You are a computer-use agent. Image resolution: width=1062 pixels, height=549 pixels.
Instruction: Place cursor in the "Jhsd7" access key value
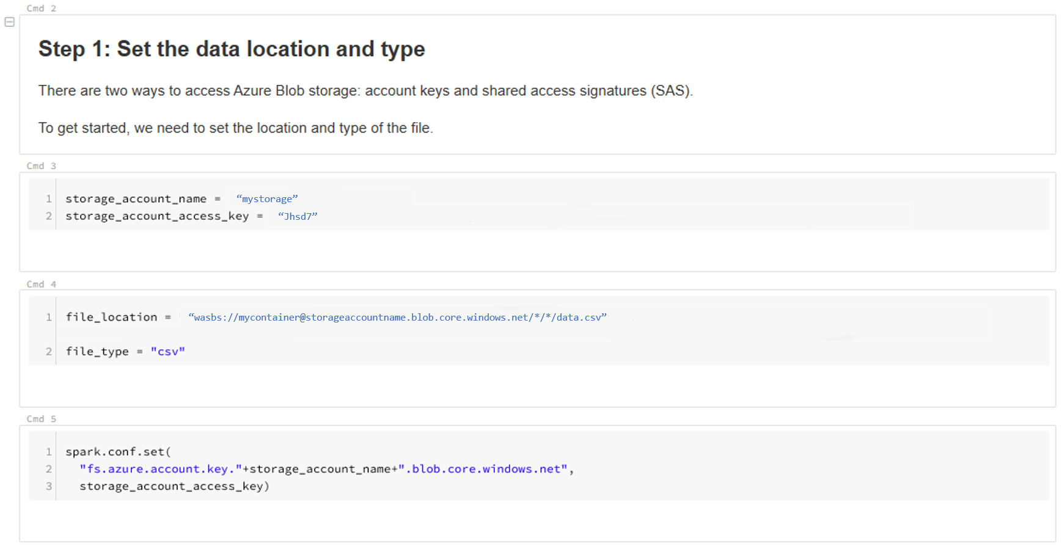click(x=298, y=217)
